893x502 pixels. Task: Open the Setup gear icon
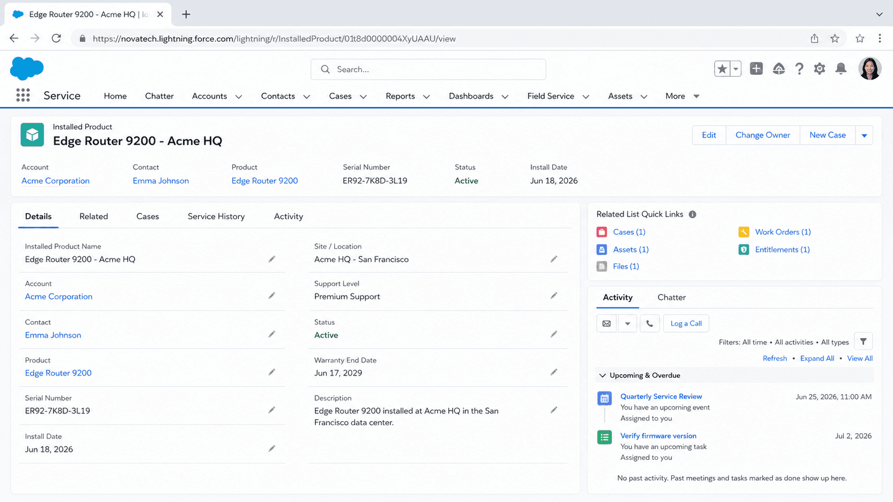pos(819,69)
